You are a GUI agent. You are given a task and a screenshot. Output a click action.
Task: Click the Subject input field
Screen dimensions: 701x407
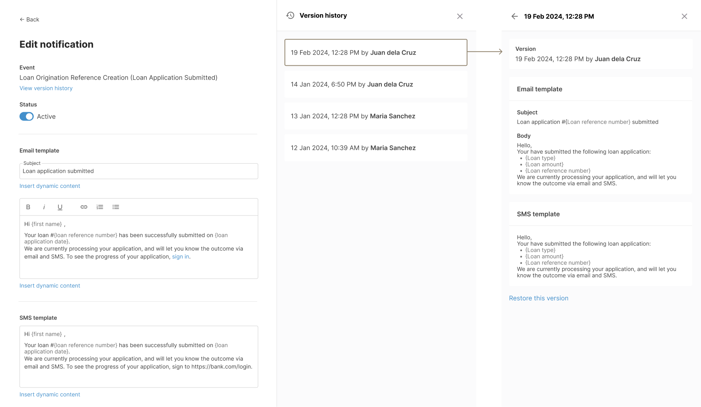pyautogui.click(x=138, y=171)
